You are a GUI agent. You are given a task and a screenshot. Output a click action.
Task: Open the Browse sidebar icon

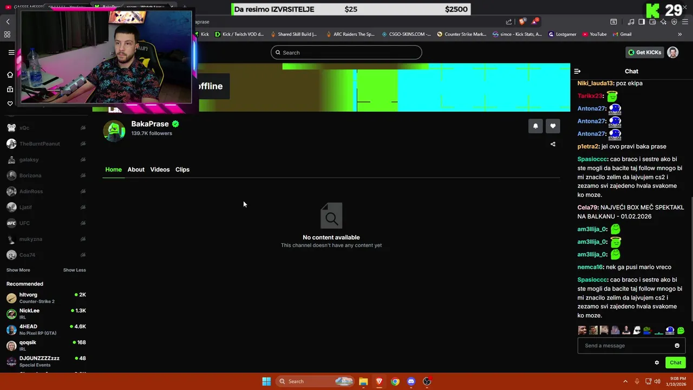10,89
